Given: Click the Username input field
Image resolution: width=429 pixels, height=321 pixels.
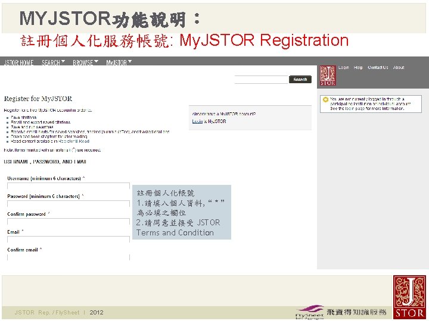Looking at the screenshot, I should coord(69,186).
